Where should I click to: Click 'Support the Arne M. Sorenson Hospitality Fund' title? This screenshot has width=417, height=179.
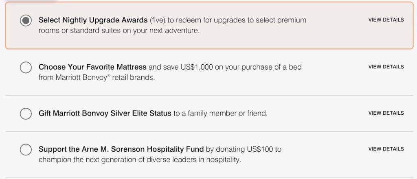click(x=121, y=149)
